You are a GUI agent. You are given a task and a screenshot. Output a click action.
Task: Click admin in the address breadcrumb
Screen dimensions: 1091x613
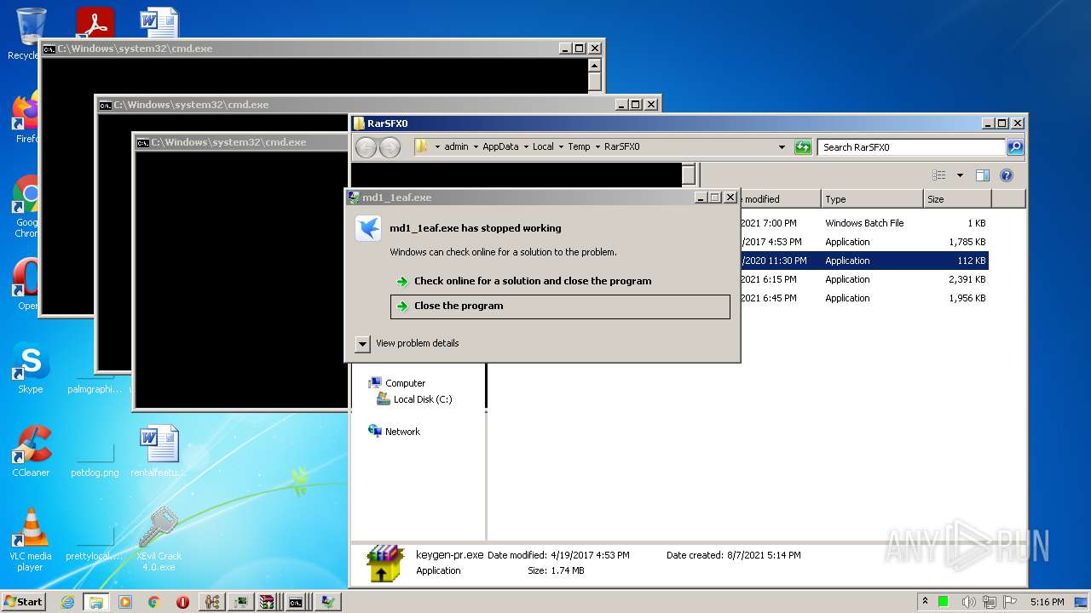coord(456,147)
